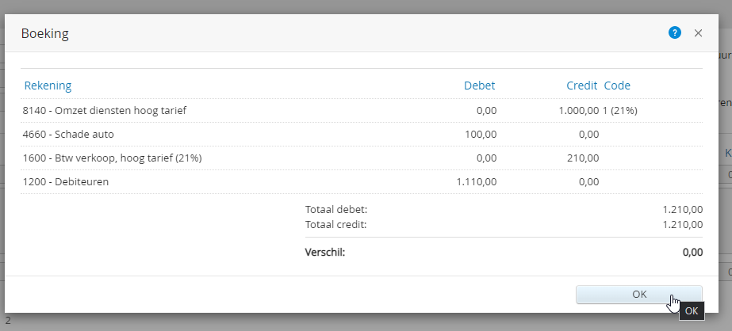Click the 100,00 debit amount for Schade auto

481,134
